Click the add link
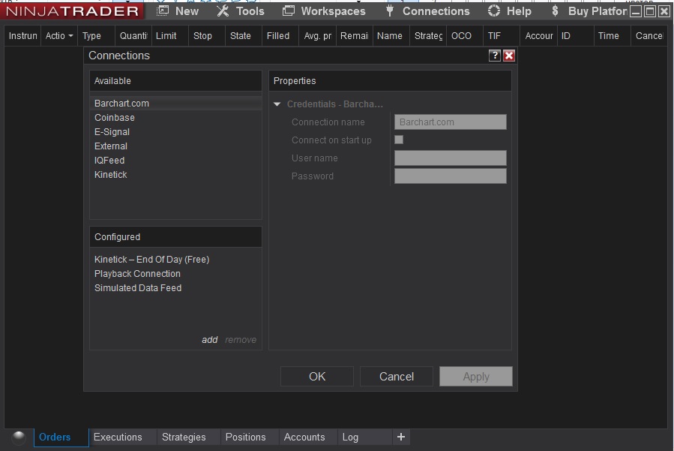Image resolution: width=674 pixels, height=451 pixels. tap(210, 339)
